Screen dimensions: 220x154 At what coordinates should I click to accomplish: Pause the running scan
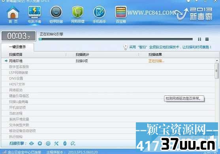click(199, 39)
